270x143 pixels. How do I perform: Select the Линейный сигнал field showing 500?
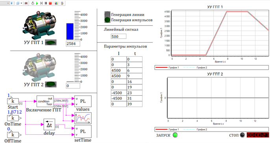118,36
